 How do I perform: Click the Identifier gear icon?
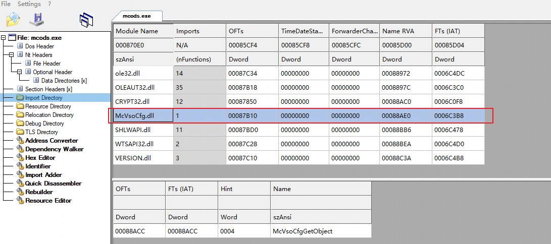(20, 166)
